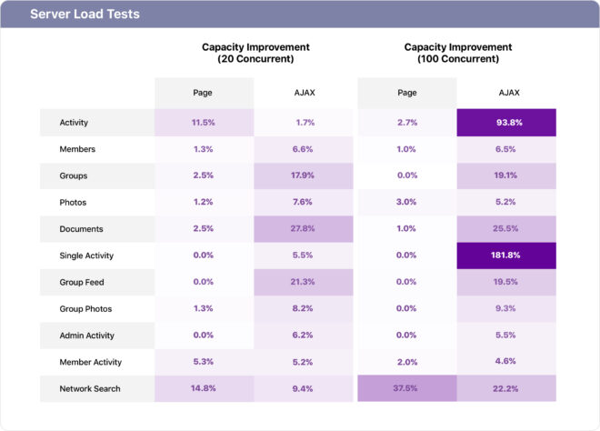Click the 37.5% Network Search cell
Image resolution: width=600 pixels, height=431 pixels.
pyautogui.click(x=406, y=388)
